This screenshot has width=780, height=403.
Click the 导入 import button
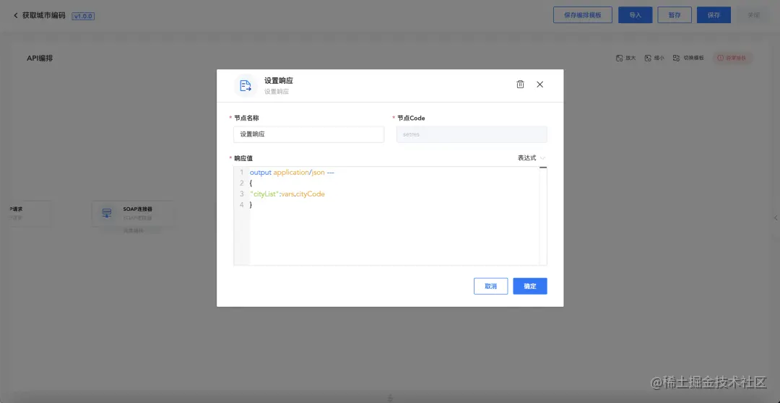click(x=636, y=15)
